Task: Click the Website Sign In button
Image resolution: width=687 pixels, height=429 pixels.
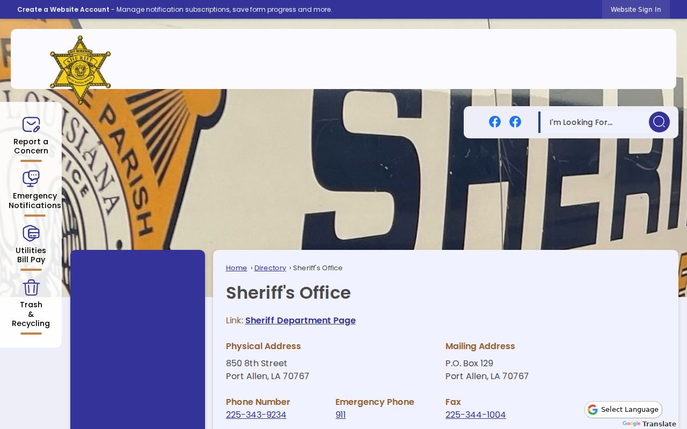Action: click(636, 10)
